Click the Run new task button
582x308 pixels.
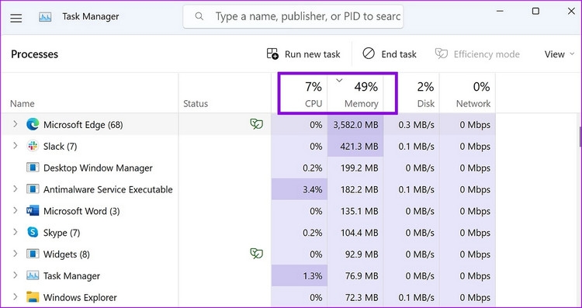tap(303, 54)
